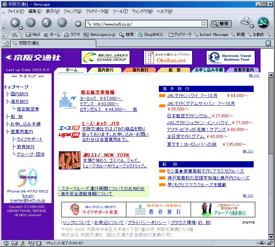Reload the page with the Reload button
The height and width of the screenshot is (247, 275).
coord(46,23)
